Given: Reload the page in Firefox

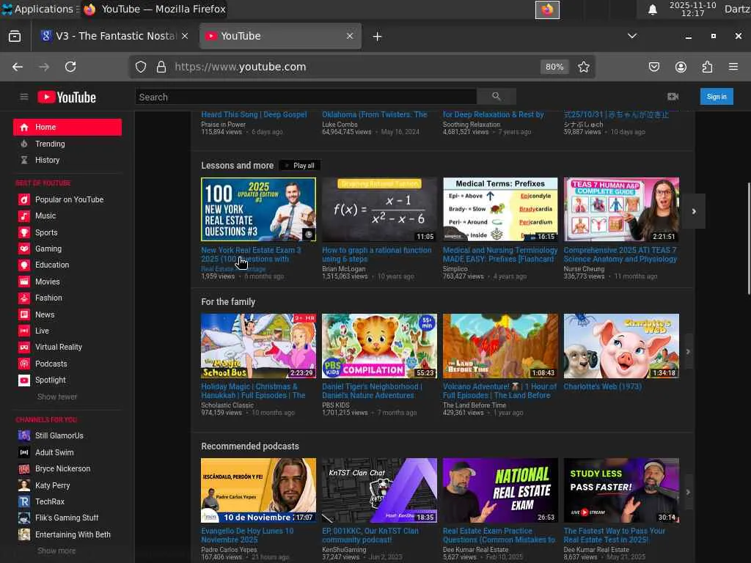Looking at the screenshot, I should point(70,67).
